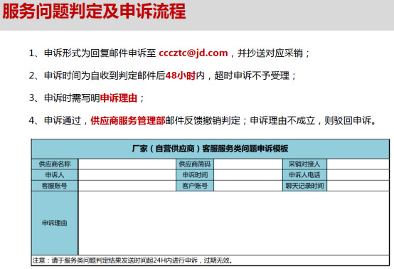Click the 申诉理由 label cell in the table

(55, 223)
